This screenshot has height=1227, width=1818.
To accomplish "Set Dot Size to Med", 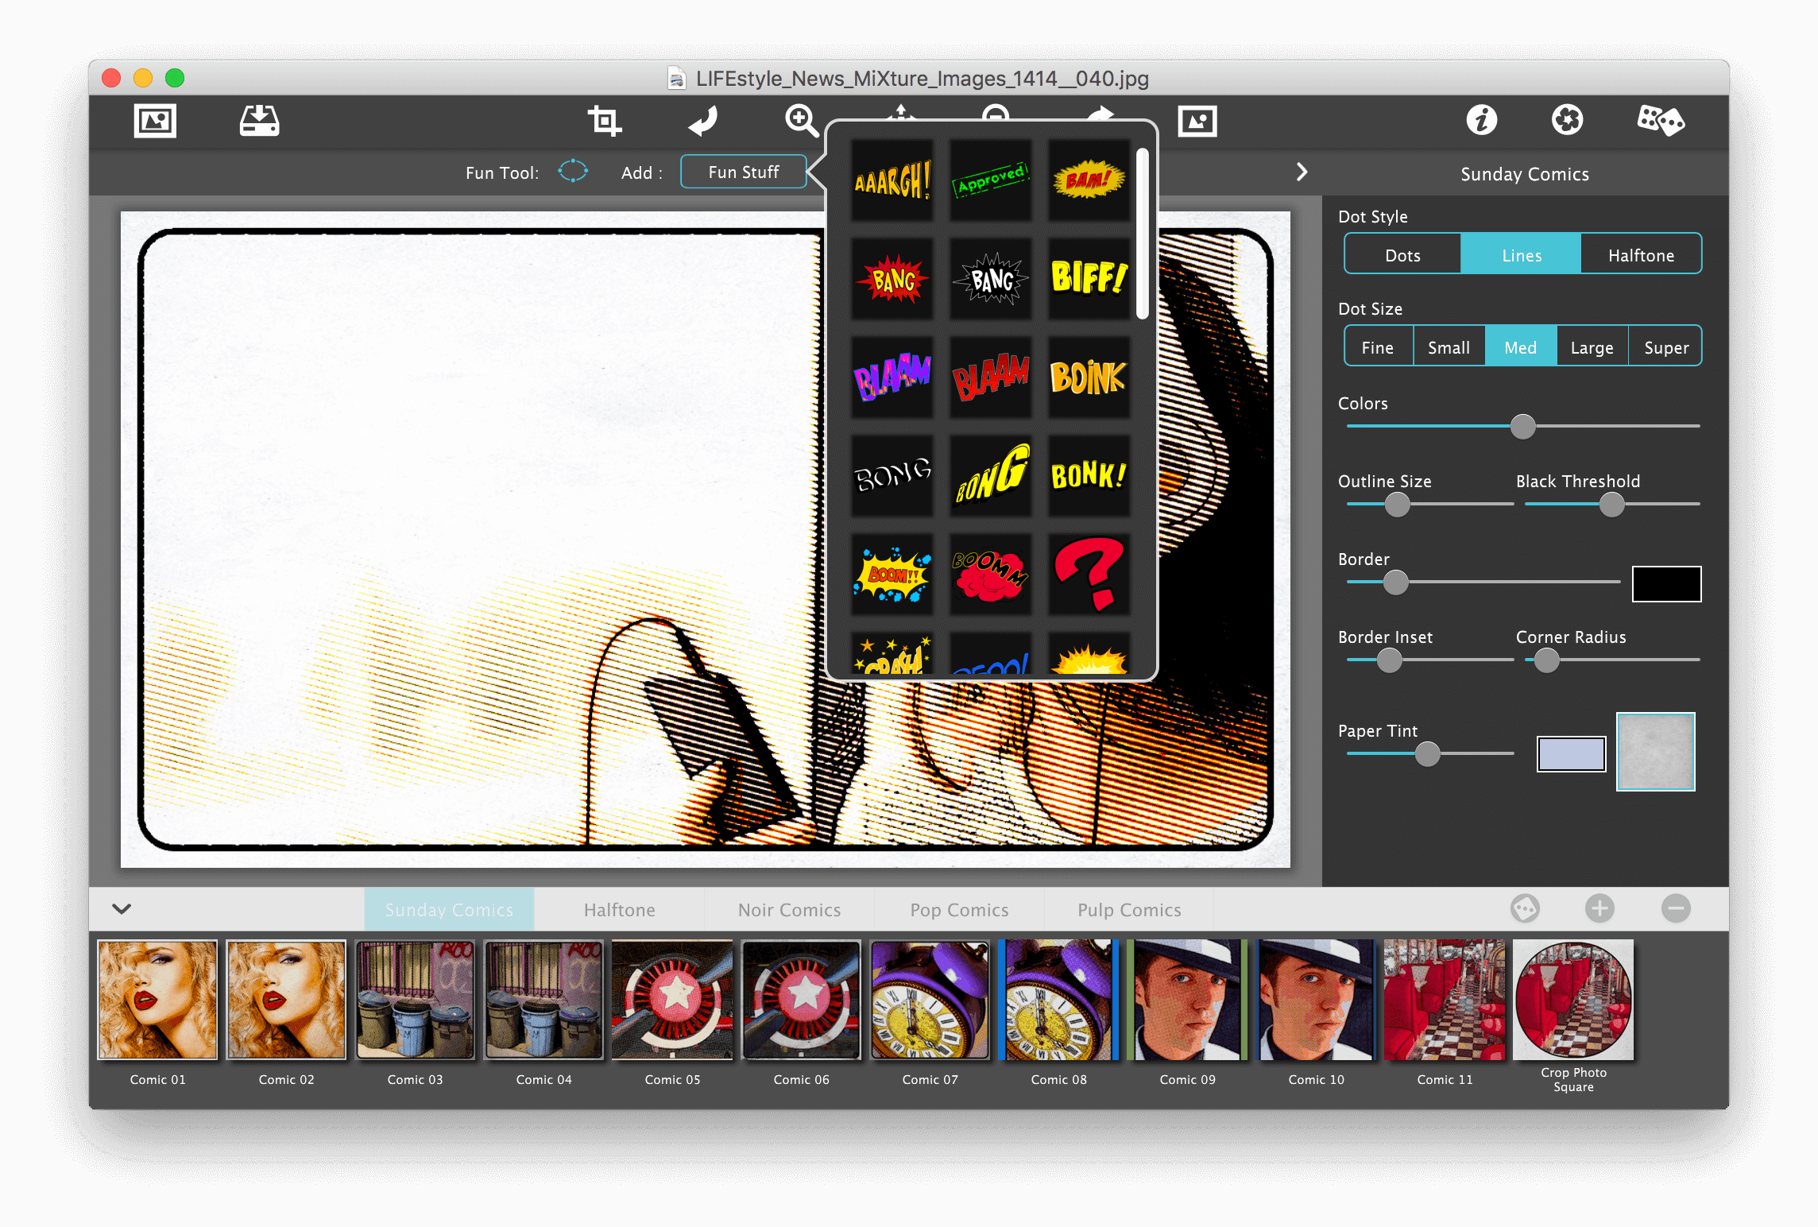I will tap(1520, 346).
